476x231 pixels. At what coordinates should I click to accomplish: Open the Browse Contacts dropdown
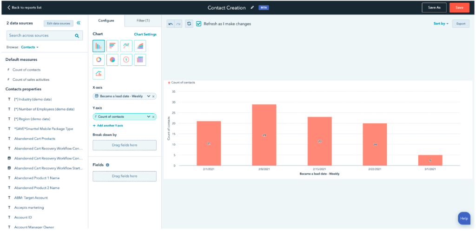pos(30,47)
